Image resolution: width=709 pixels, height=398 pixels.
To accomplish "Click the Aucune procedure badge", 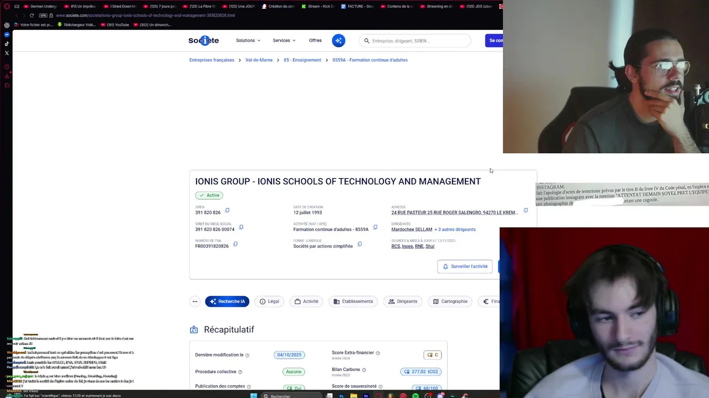I will coord(294,371).
